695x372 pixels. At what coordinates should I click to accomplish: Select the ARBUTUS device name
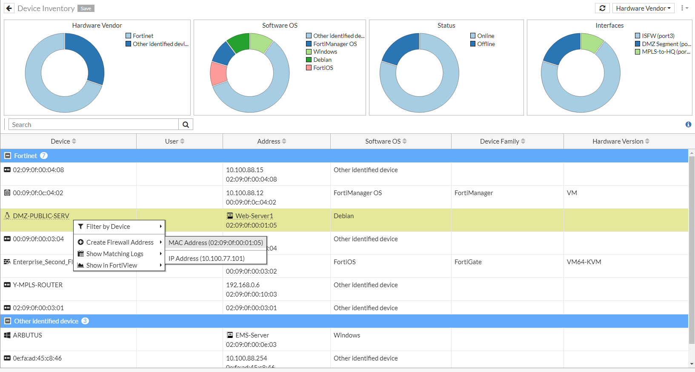pos(28,335)
